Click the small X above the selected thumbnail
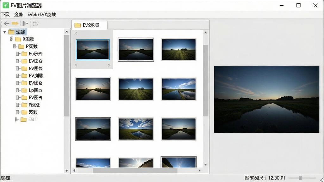 coord(76,33)
